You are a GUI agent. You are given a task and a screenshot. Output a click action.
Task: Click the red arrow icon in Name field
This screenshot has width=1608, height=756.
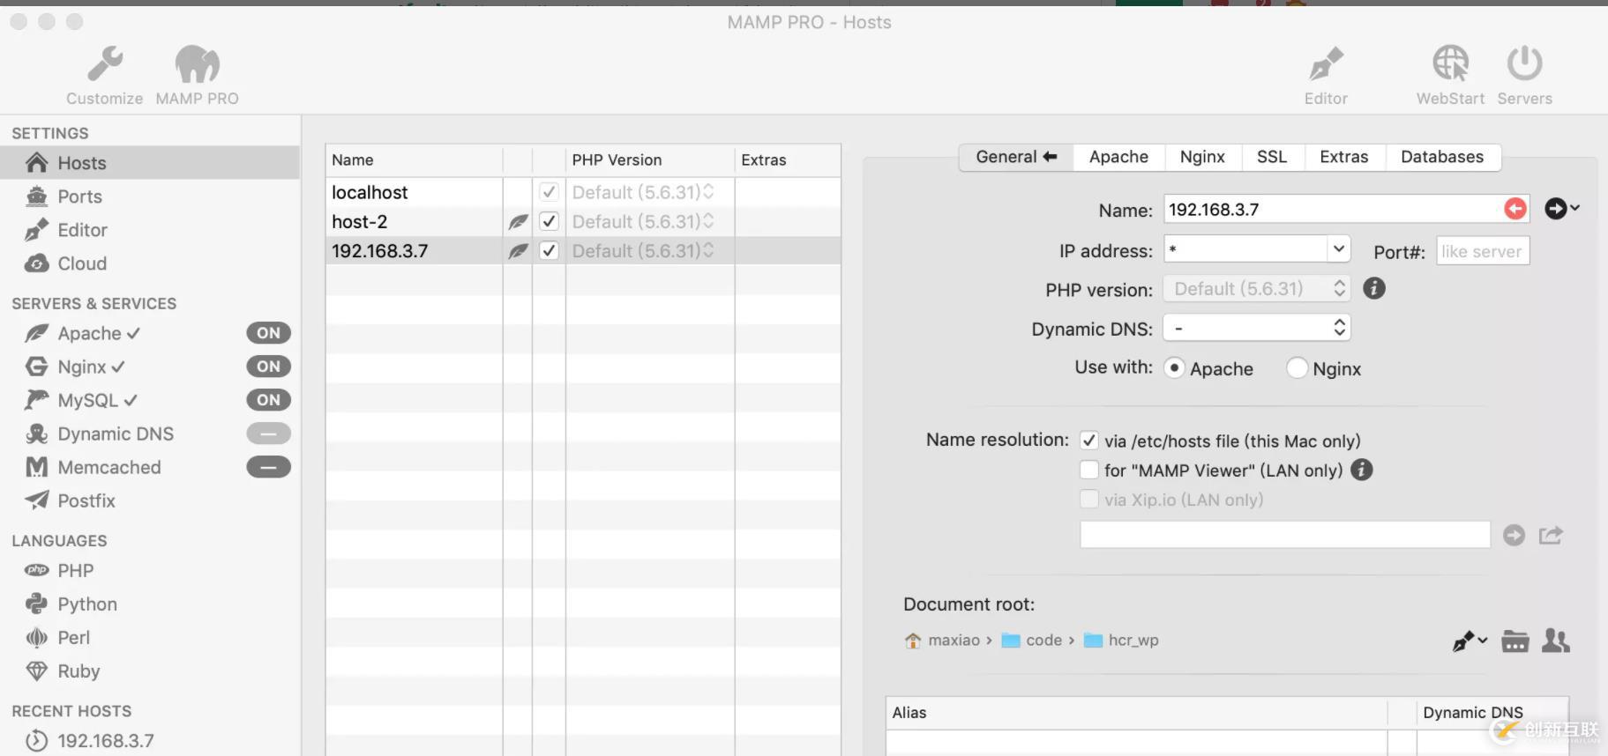[1515, 209]
